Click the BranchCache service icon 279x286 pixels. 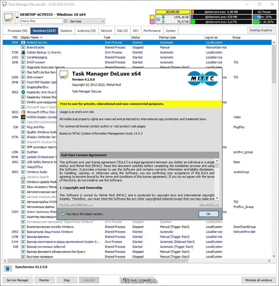coord(23,48)
